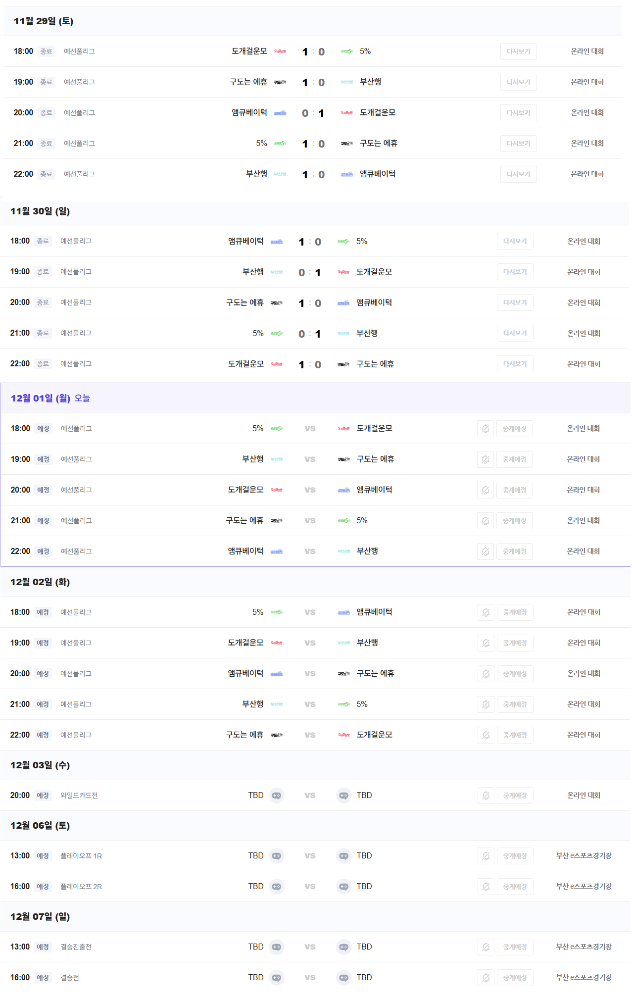The height and width of the screenshot is (999, 632).
Task: Click 5% team logo in Dec 1 18:00 match
Action: (277, 429)
